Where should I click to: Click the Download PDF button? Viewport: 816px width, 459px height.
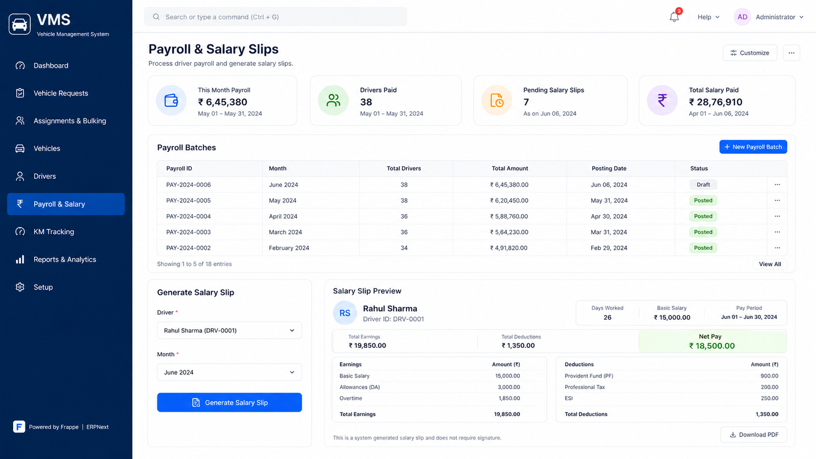tap(754, 435)
